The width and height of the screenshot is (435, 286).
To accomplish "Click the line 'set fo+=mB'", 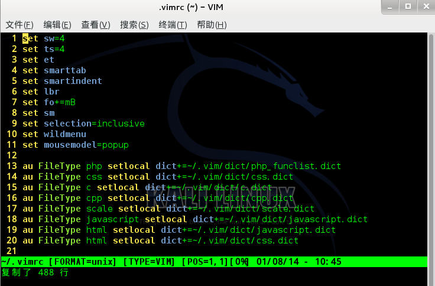I will point(49,102).
